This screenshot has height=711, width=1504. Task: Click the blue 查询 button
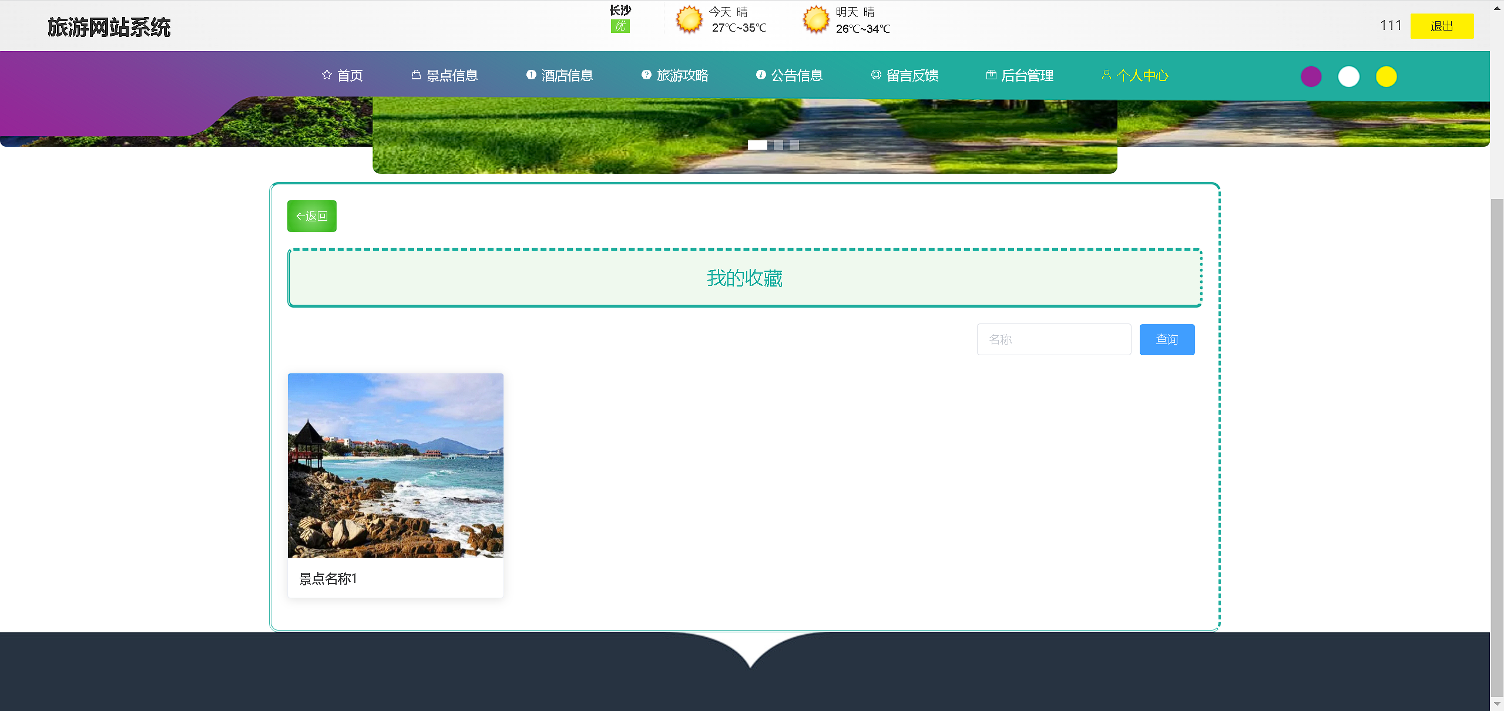1167,340
